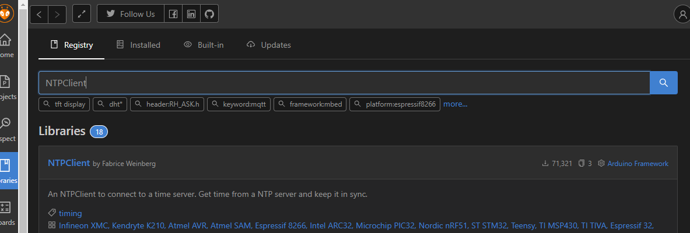Open the user account profile icon
The height and width of the screenshot is (233, 690).
[x=682, y=14]
